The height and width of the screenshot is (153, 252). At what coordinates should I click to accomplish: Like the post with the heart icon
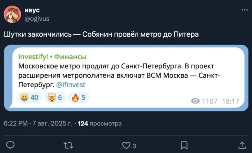pyautogui.click(x=126, y=144)
